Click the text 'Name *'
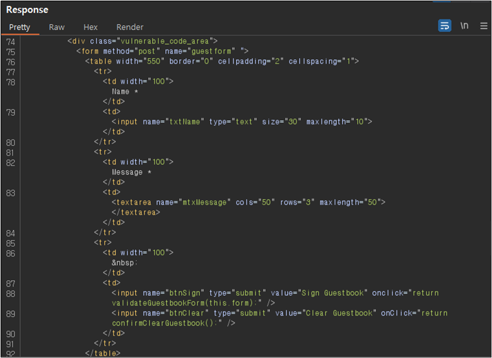This screenshot has width=492, height=358. [x=125, y=92]
